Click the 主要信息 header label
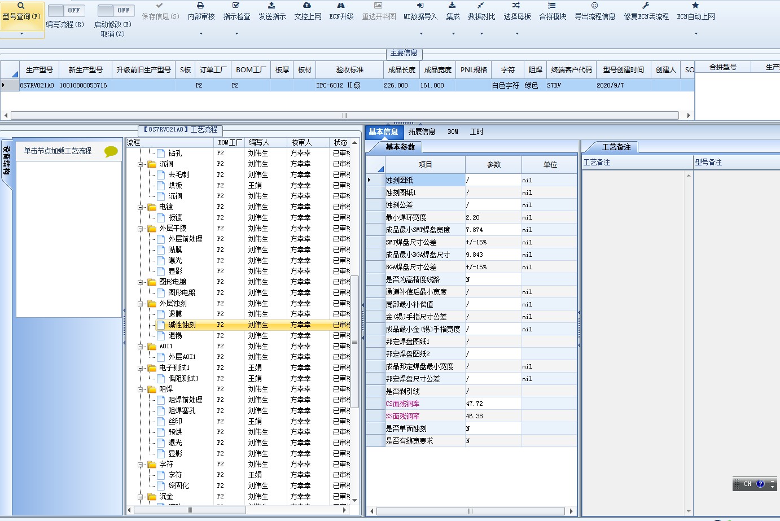This screenshot has width=780, height=521. coord(404,53)
